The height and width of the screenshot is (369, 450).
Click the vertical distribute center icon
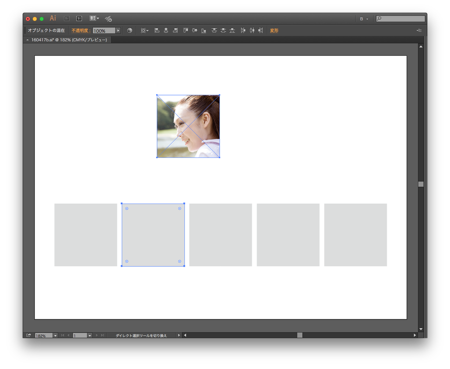(223, 30)
